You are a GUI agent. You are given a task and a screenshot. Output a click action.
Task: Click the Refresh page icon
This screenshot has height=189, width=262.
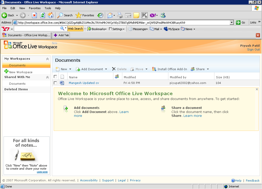click(43, 16)
